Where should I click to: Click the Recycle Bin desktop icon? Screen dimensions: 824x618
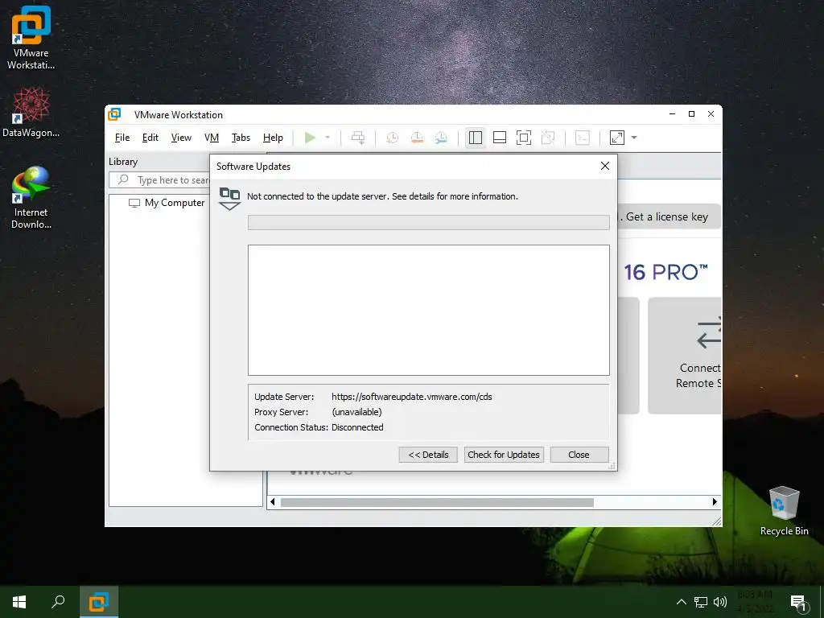click(x=784, y=511)
